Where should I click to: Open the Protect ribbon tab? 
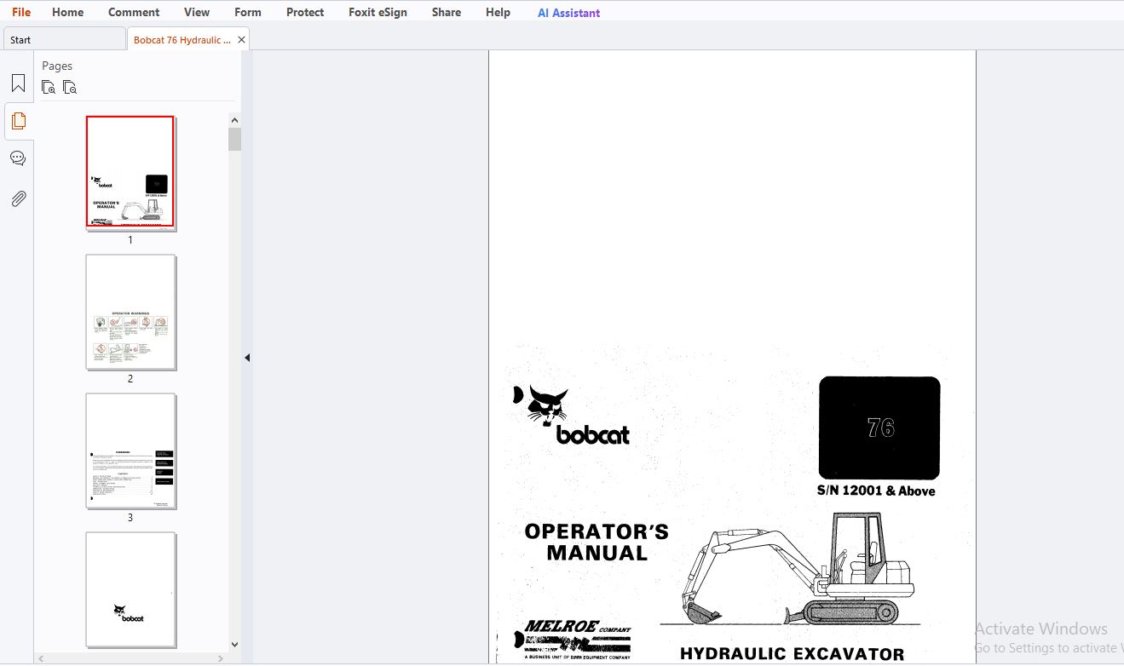[305, 12]
